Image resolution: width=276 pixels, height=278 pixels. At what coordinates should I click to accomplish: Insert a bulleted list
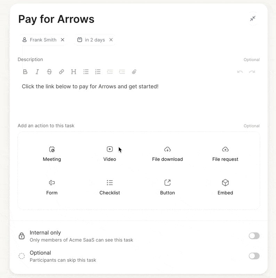click(86, 72)
